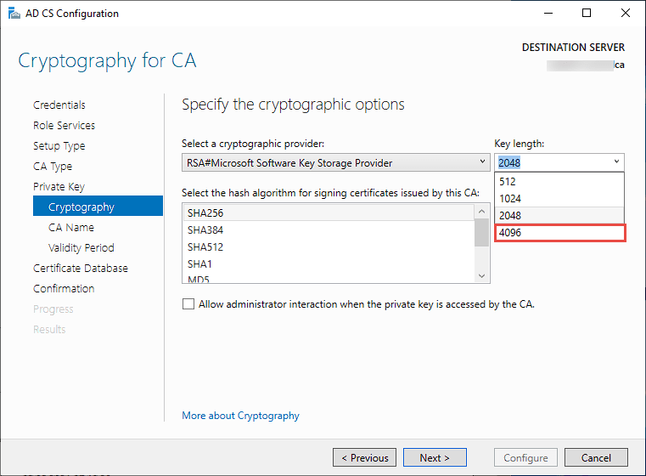Jump to Validity Period step
Image resolution: width=646 pixels, height=476 pixels.
(x=81, y=248)
